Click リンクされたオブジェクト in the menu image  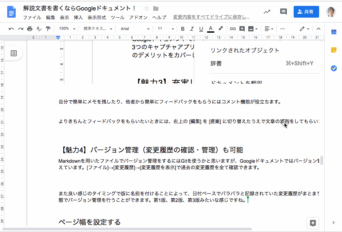tap(245, 50)
